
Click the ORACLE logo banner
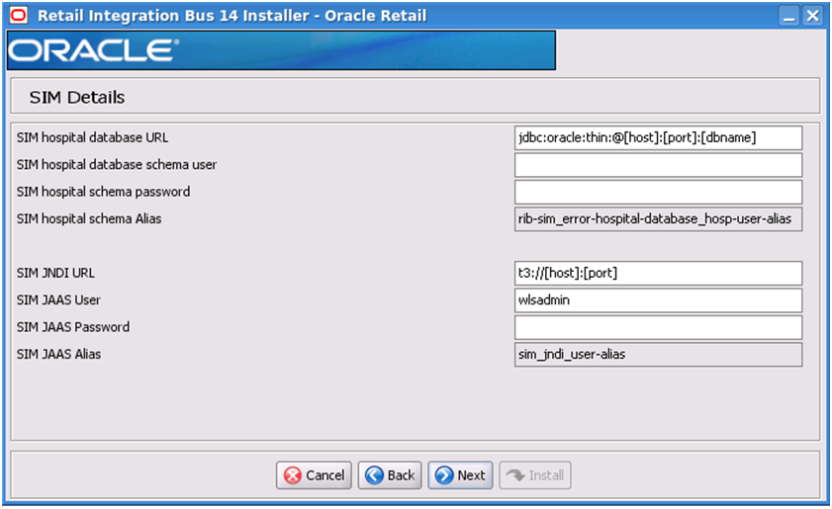[x=281, y=50]
